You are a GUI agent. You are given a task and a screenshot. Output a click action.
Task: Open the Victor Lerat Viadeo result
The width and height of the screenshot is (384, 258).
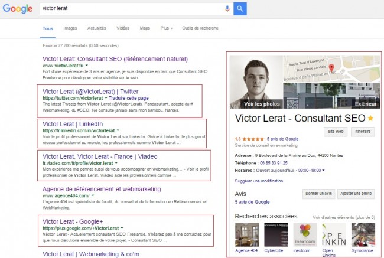pos(100,156)
